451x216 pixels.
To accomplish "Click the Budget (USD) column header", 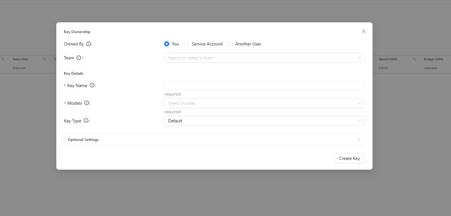I will pyautogui.click(x=433, y=59).
